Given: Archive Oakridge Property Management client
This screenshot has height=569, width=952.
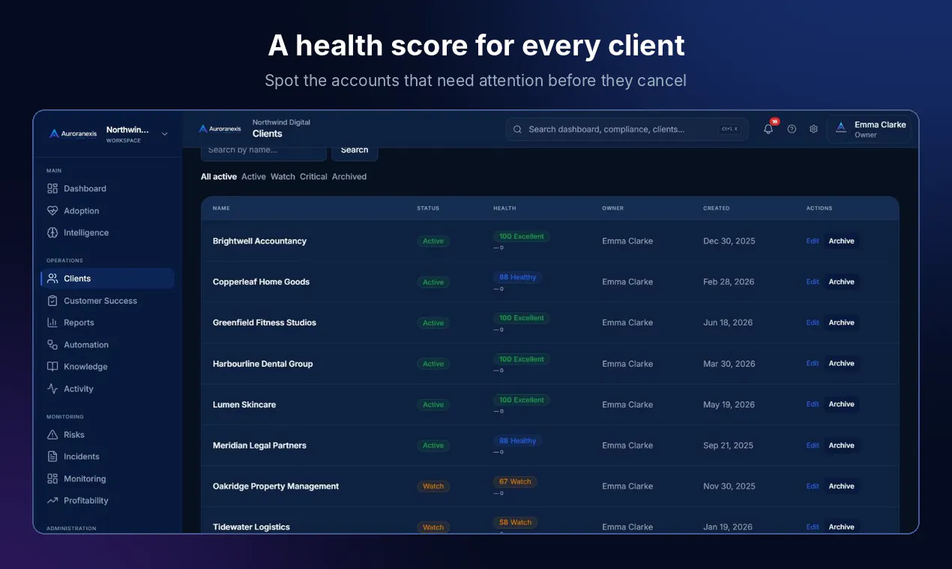Looking at the screenshot, I should click(841, 487).
